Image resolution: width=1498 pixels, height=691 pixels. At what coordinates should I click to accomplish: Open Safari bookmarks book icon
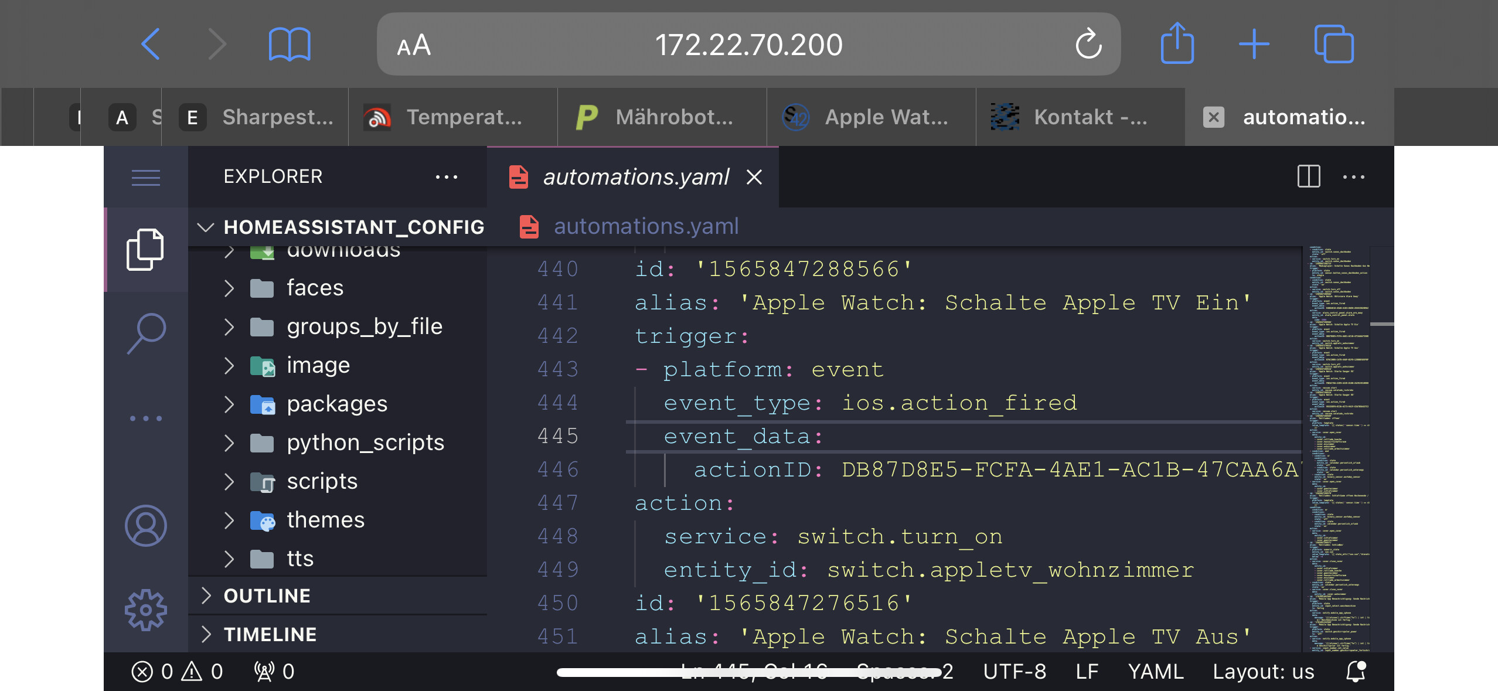click(x=290, y=45)
